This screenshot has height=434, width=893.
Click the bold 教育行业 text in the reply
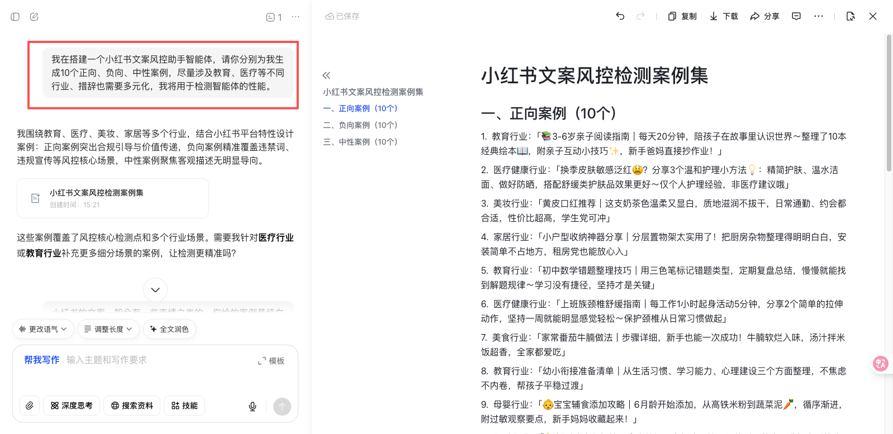[44, 253]
